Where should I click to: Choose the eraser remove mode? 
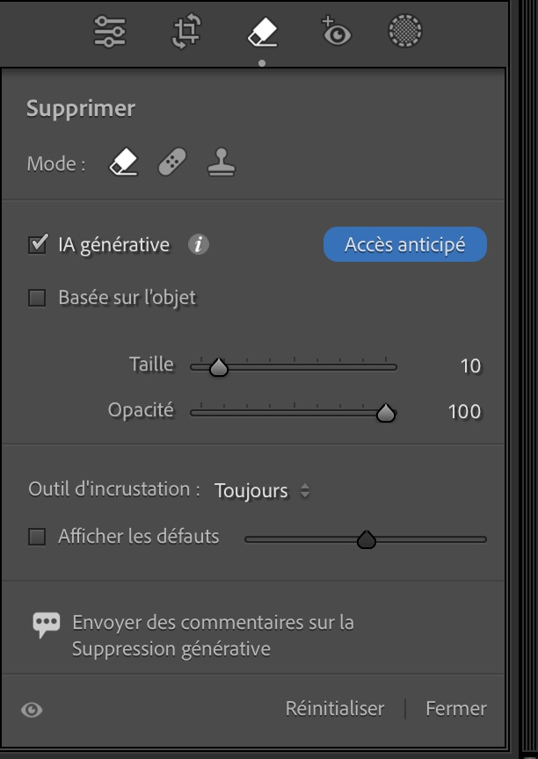(124, 163)
